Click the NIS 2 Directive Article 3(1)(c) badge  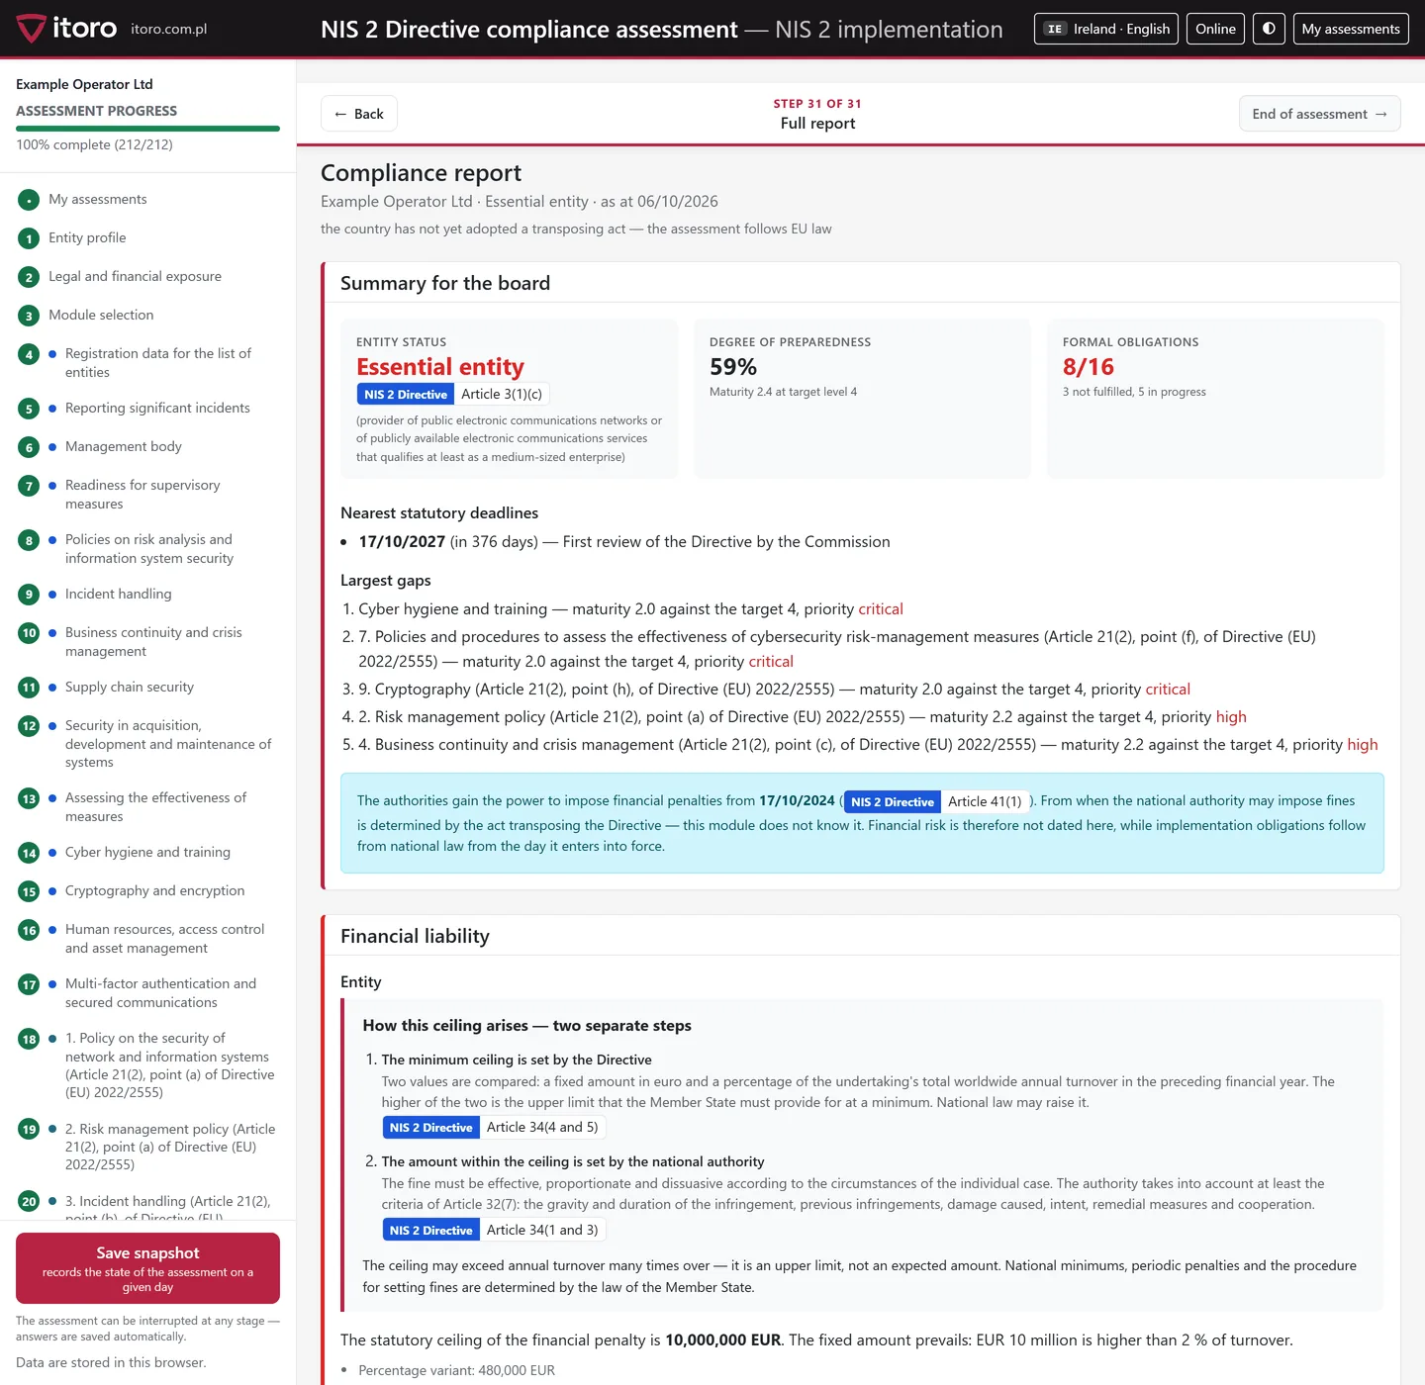[x=453, y=394]
